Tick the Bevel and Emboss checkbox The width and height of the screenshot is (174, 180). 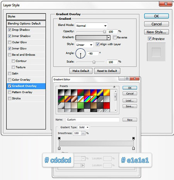tap(10, 55)
